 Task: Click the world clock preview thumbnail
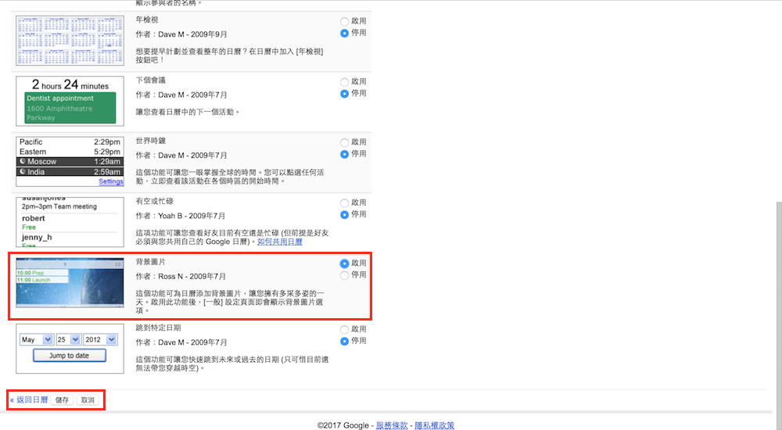coord(70,162)
